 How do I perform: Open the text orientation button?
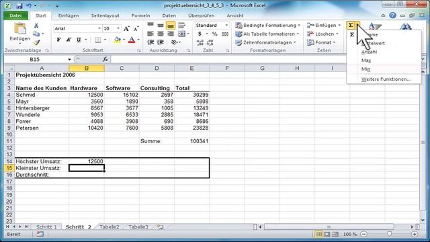175,42
